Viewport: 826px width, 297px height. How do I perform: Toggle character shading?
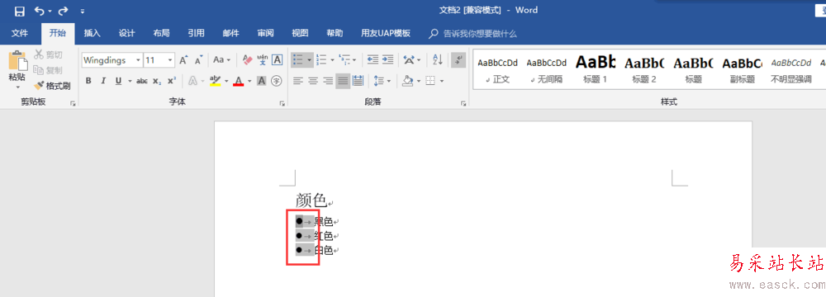[261, 81]
